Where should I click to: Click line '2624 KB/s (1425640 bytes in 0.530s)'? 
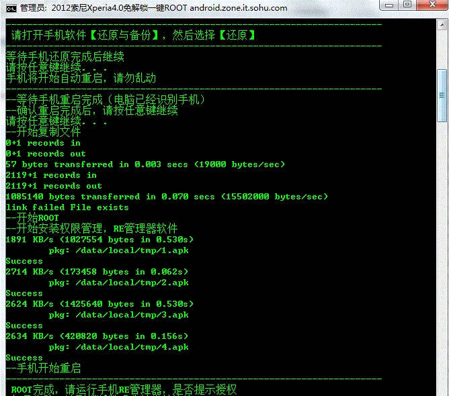pos(99,304)
